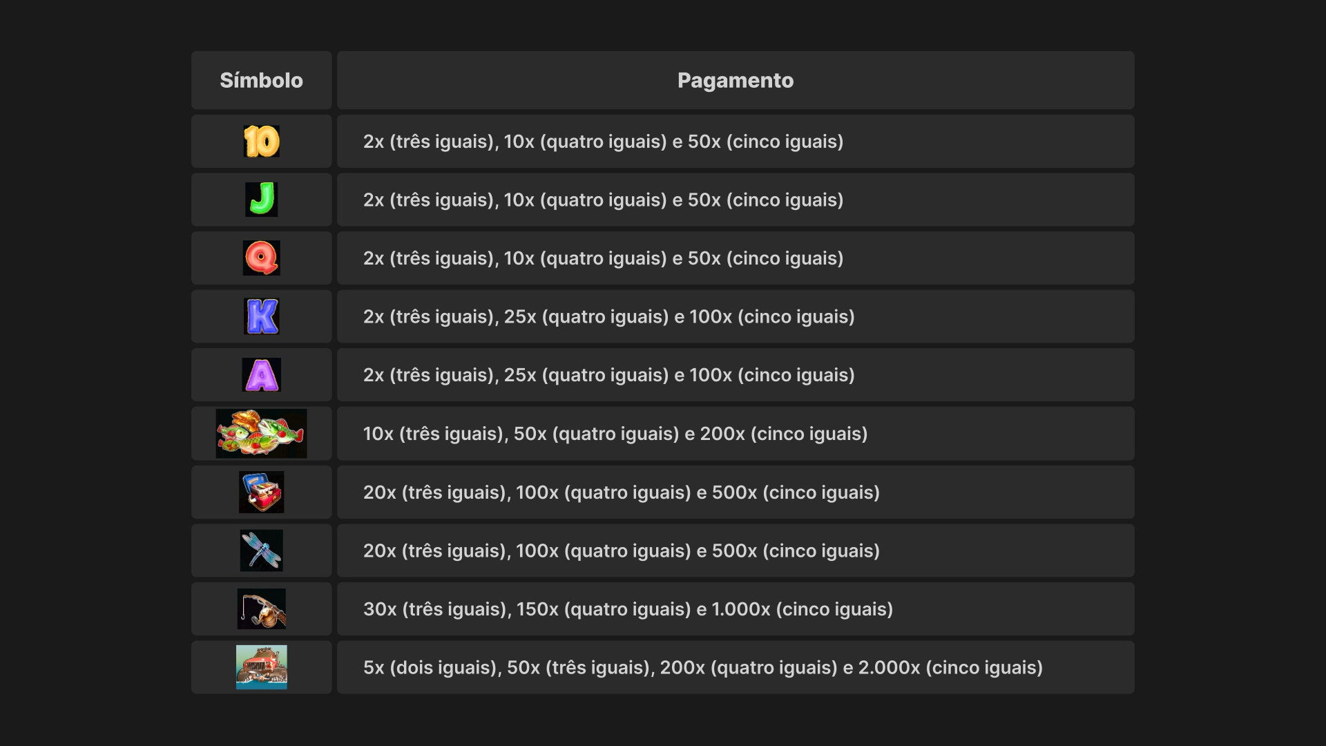
Task: Select the green J symbol
Action: click(261, 200)
